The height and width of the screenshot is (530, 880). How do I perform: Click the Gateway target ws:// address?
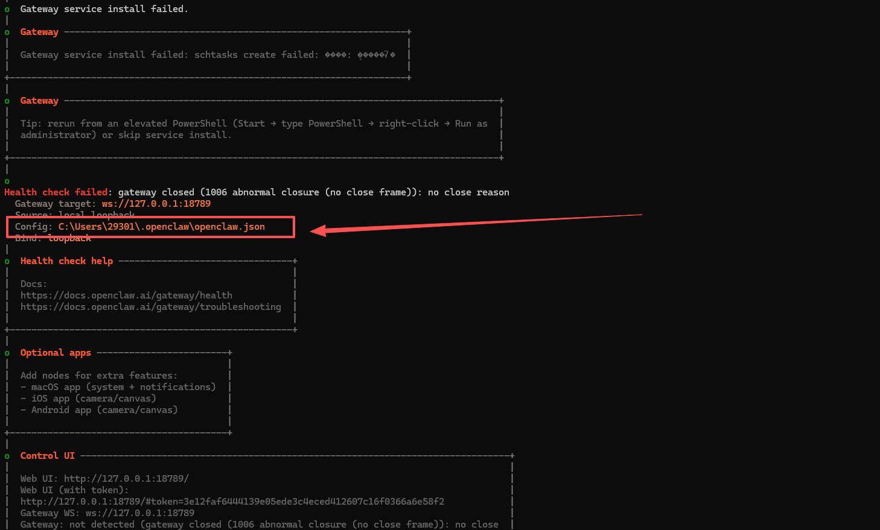click(156, 204)
